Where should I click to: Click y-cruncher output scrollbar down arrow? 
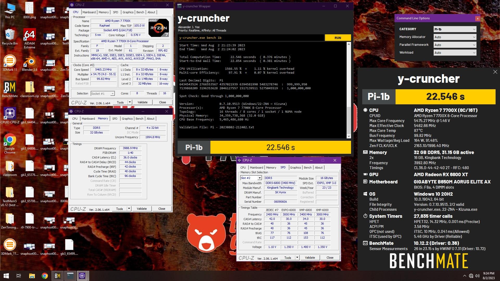pyautogui.click(x=349, y=136)
